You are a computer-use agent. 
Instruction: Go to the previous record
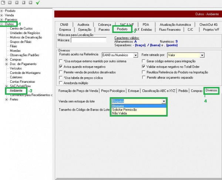tap(17, 3)
